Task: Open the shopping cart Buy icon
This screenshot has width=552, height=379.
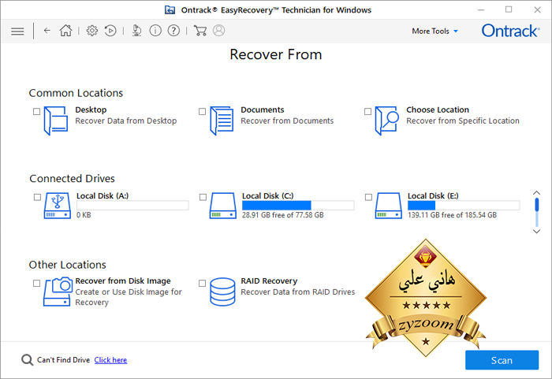Action: click(200, 31)
